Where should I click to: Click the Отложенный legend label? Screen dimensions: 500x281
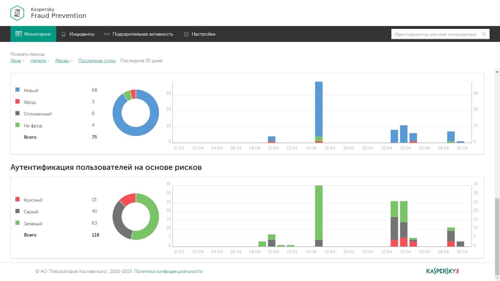[x=38, y=114]
